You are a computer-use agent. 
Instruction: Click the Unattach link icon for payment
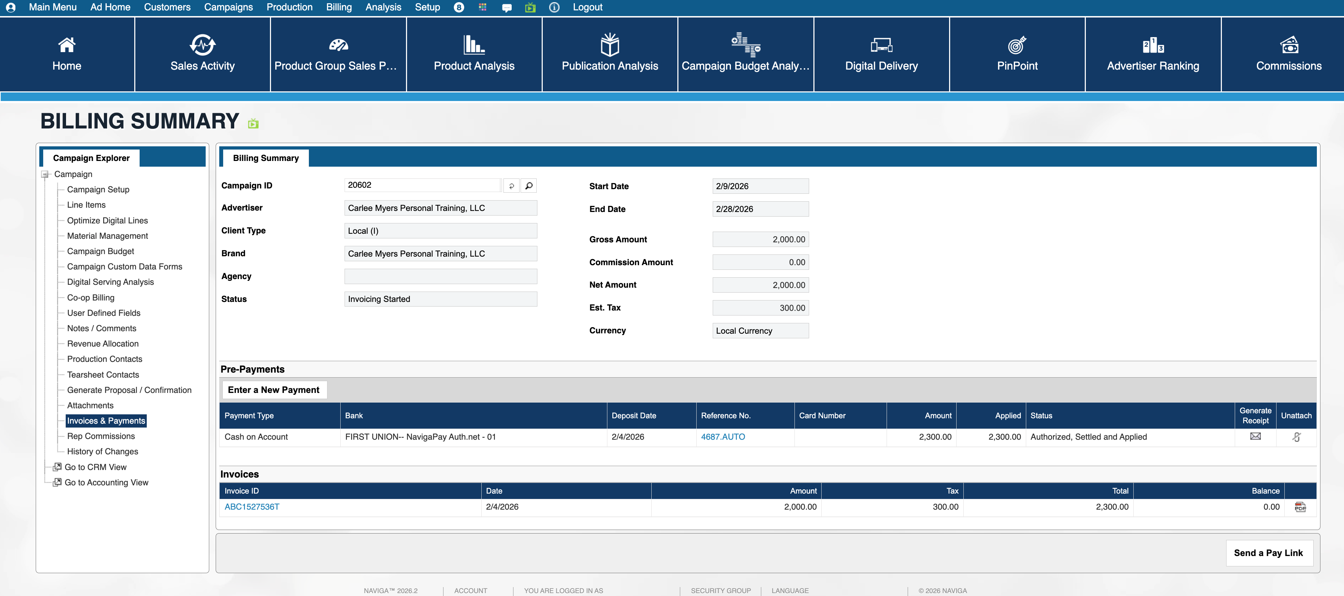coord(1296,437)
